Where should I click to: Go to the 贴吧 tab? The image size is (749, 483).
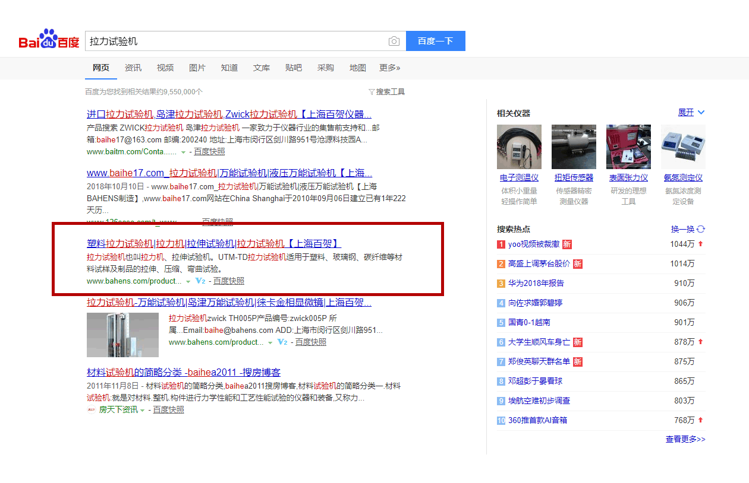coord(294,68)
